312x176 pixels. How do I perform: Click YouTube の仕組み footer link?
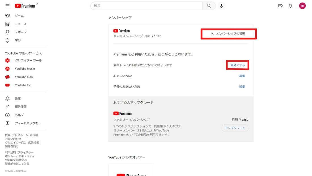tap(16, 160)
